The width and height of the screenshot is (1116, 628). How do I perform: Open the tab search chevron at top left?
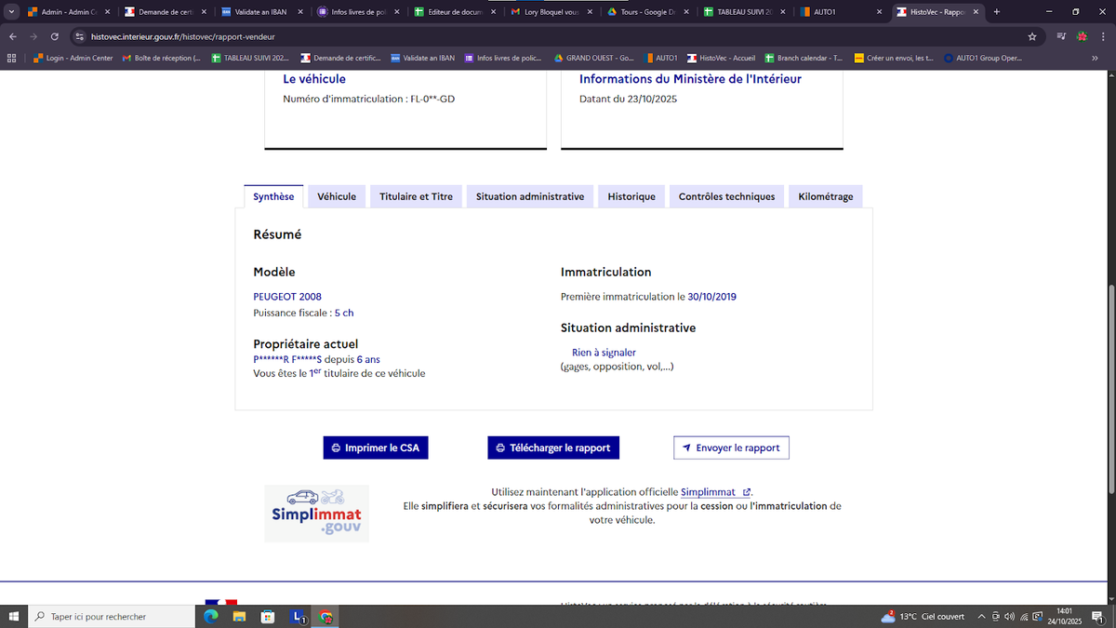click(x=11, y=12)
